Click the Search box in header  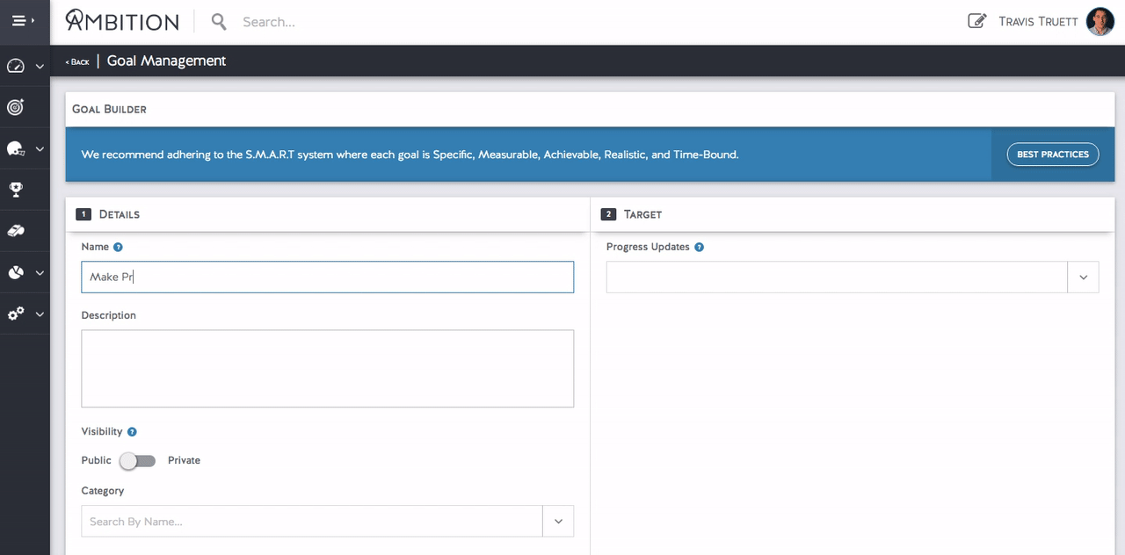point(269,22)
